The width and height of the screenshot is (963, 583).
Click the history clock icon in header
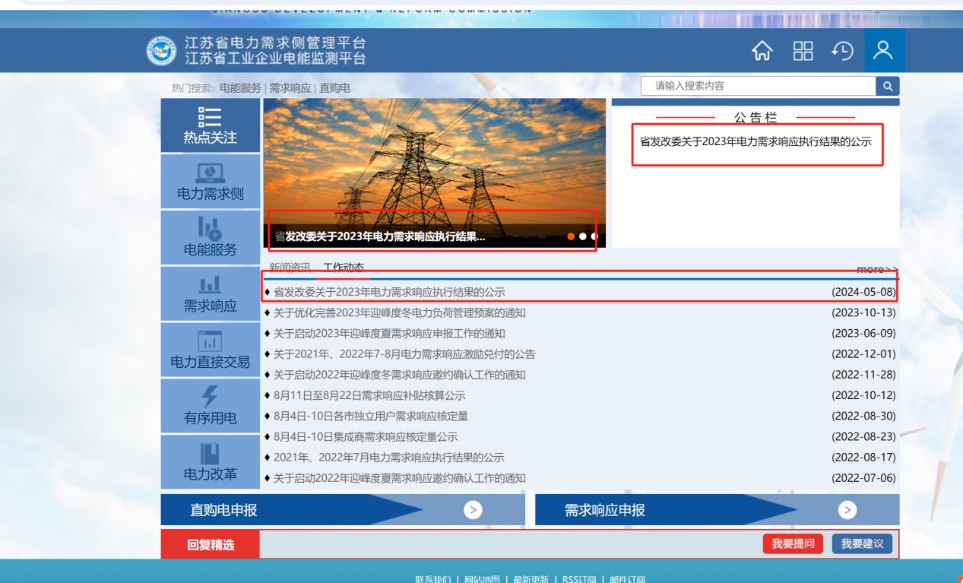coord(842,51)
